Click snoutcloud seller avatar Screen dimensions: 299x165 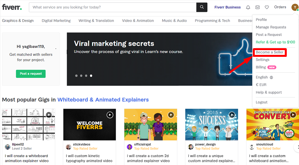[252, 147]
